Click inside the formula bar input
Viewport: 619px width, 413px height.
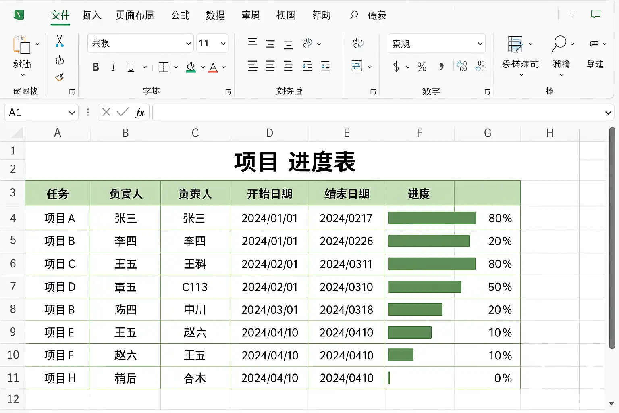coord(379,113)
